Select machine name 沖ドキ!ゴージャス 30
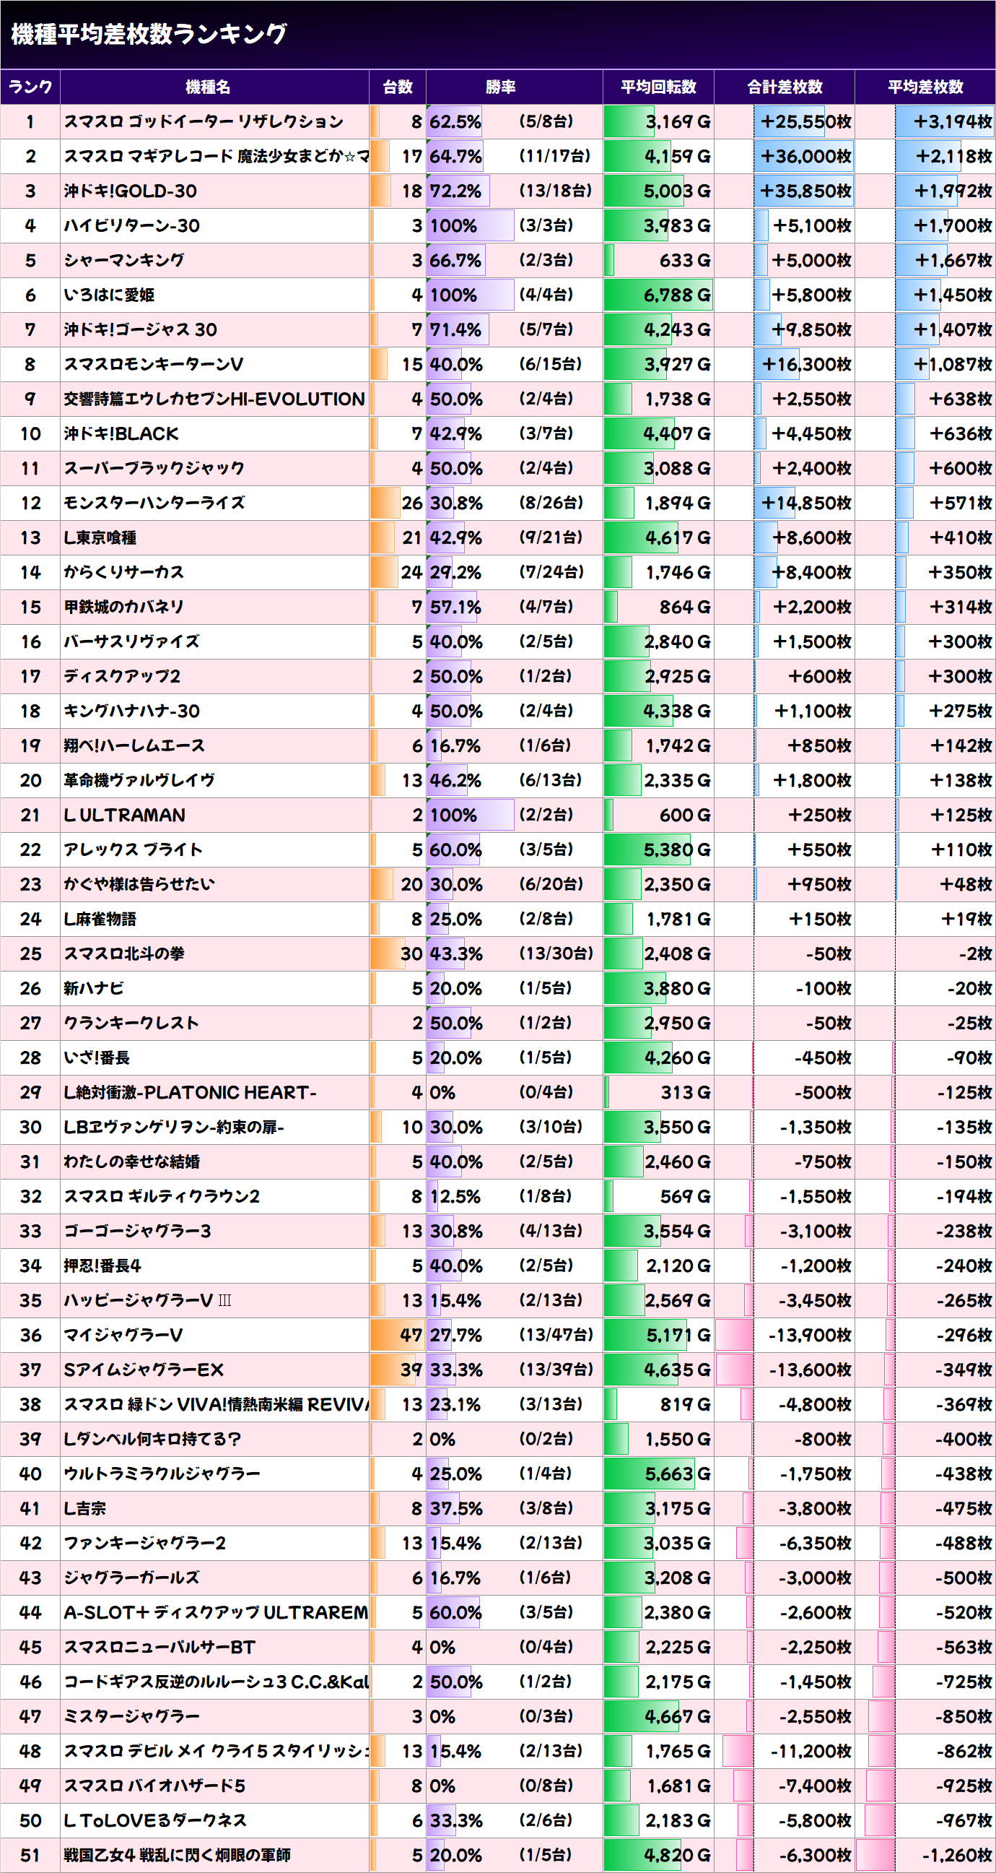This screenshot has width=996, height=1873. coord(140,329)
